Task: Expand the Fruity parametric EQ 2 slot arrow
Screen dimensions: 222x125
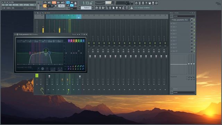Action: (171, 20)
